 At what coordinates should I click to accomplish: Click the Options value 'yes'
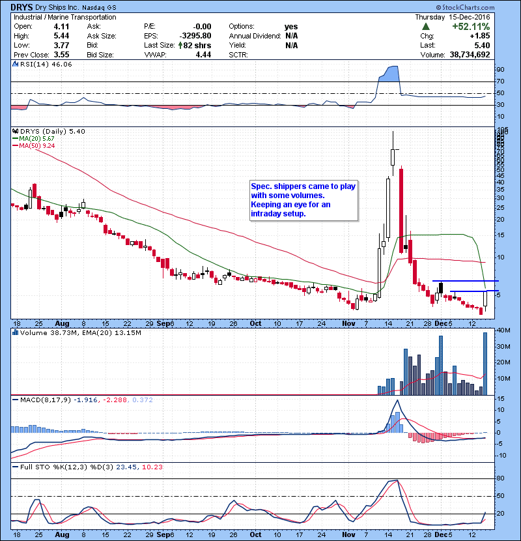pyautogui.click(x=291, y=27)
